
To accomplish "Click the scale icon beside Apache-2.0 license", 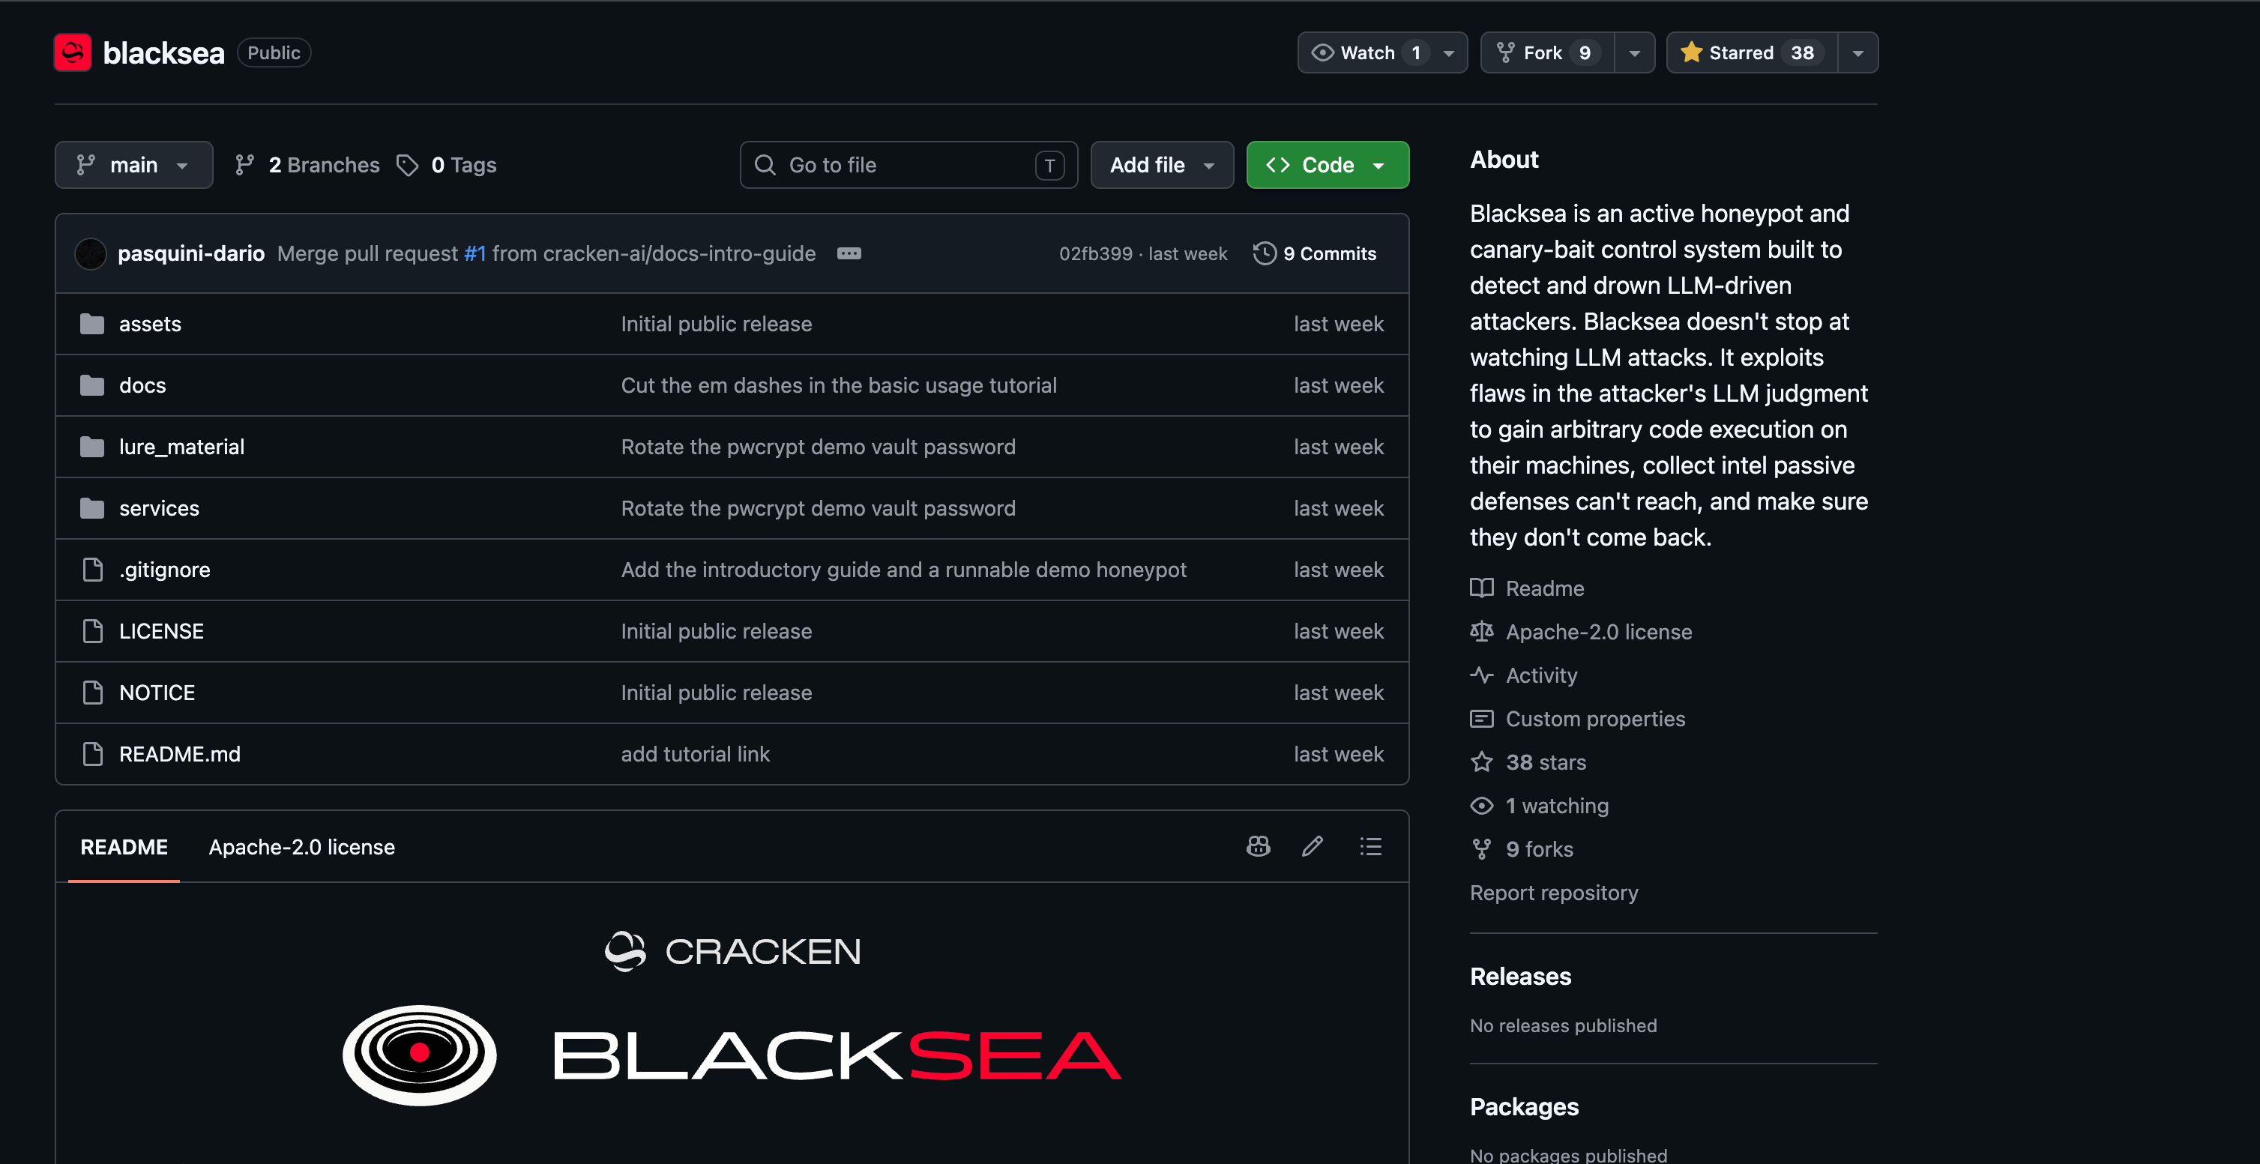I will pos(1481,632).
